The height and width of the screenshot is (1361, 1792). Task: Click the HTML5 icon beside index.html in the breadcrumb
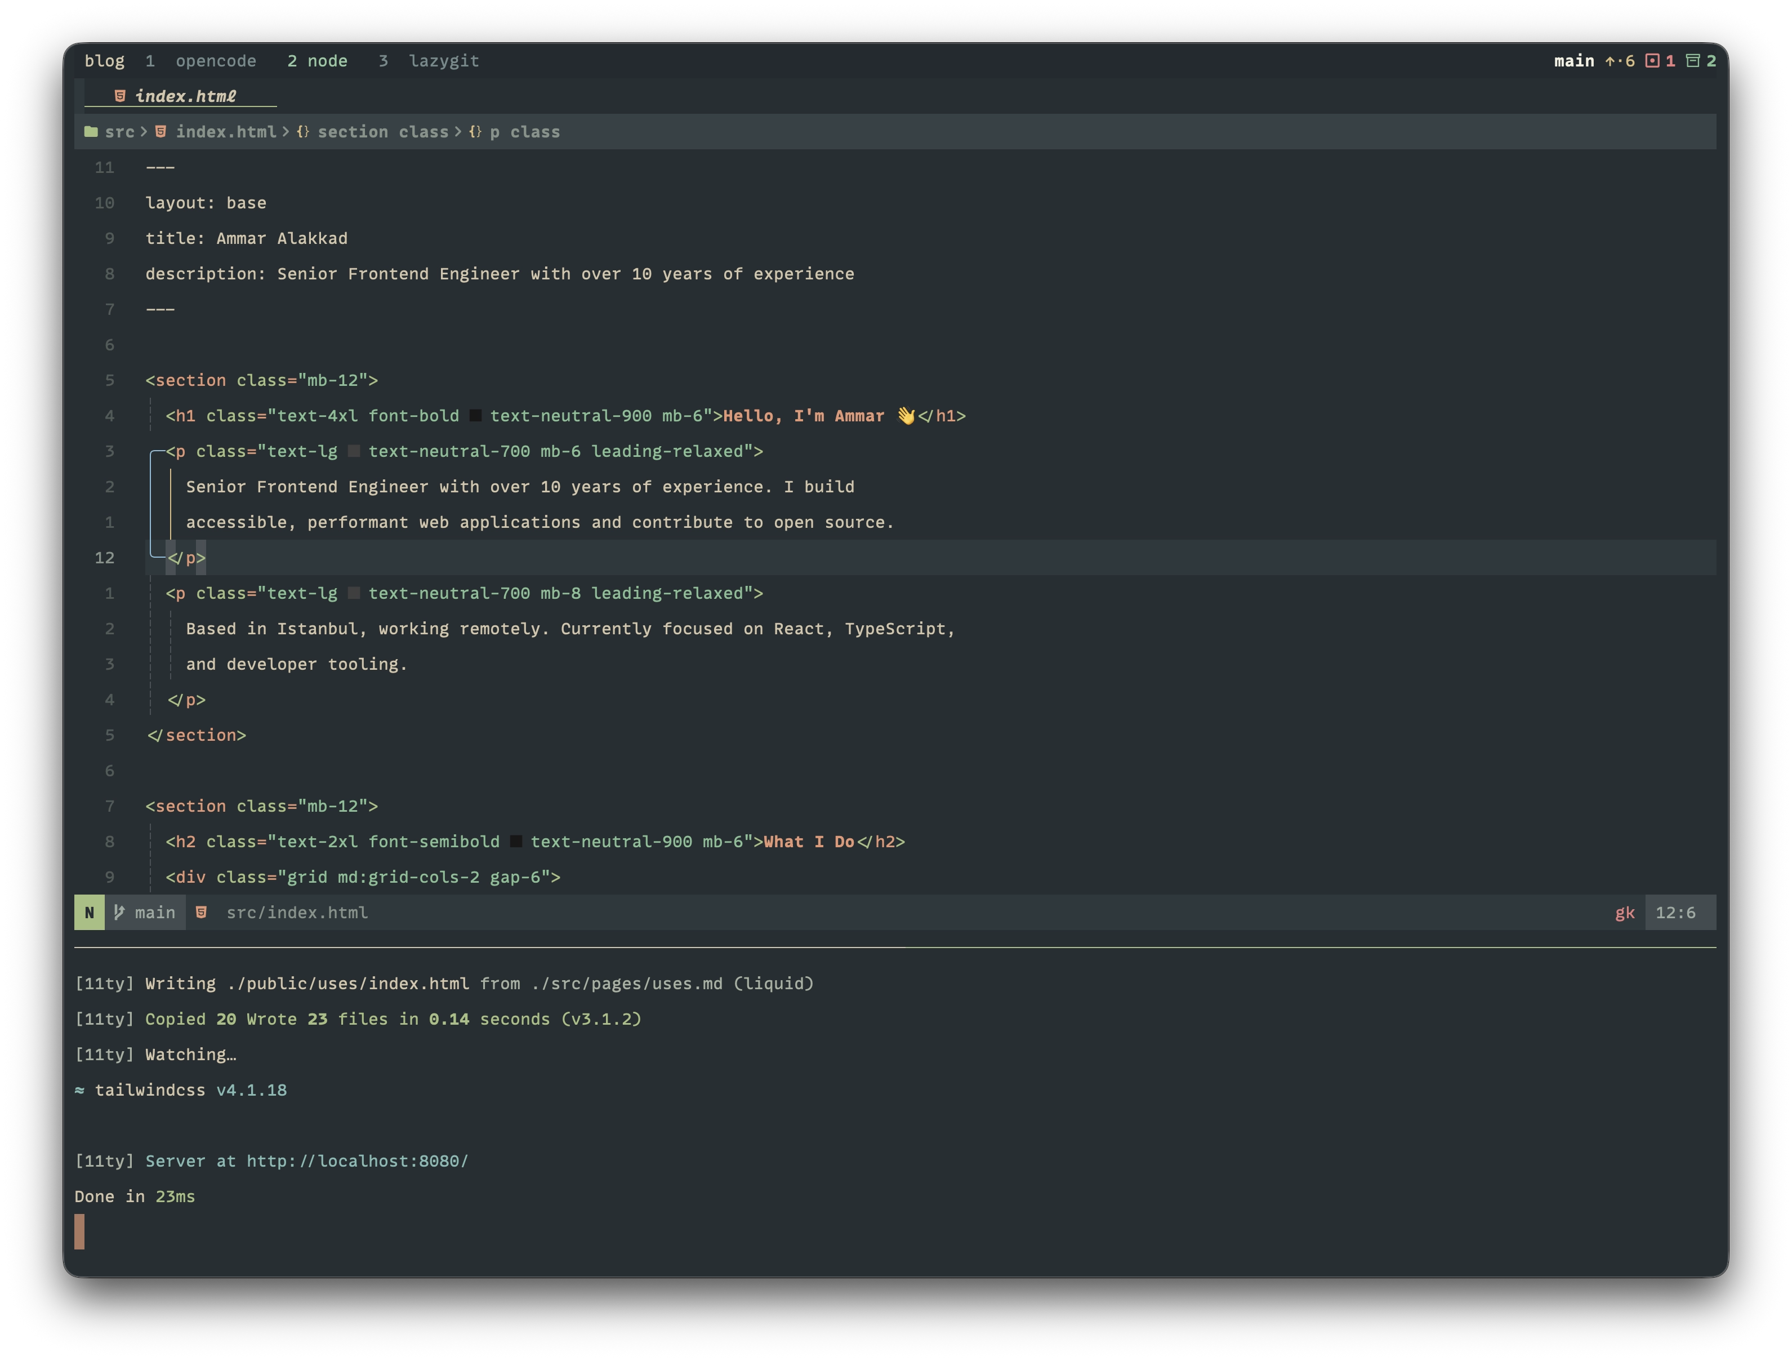click(161, 131)
